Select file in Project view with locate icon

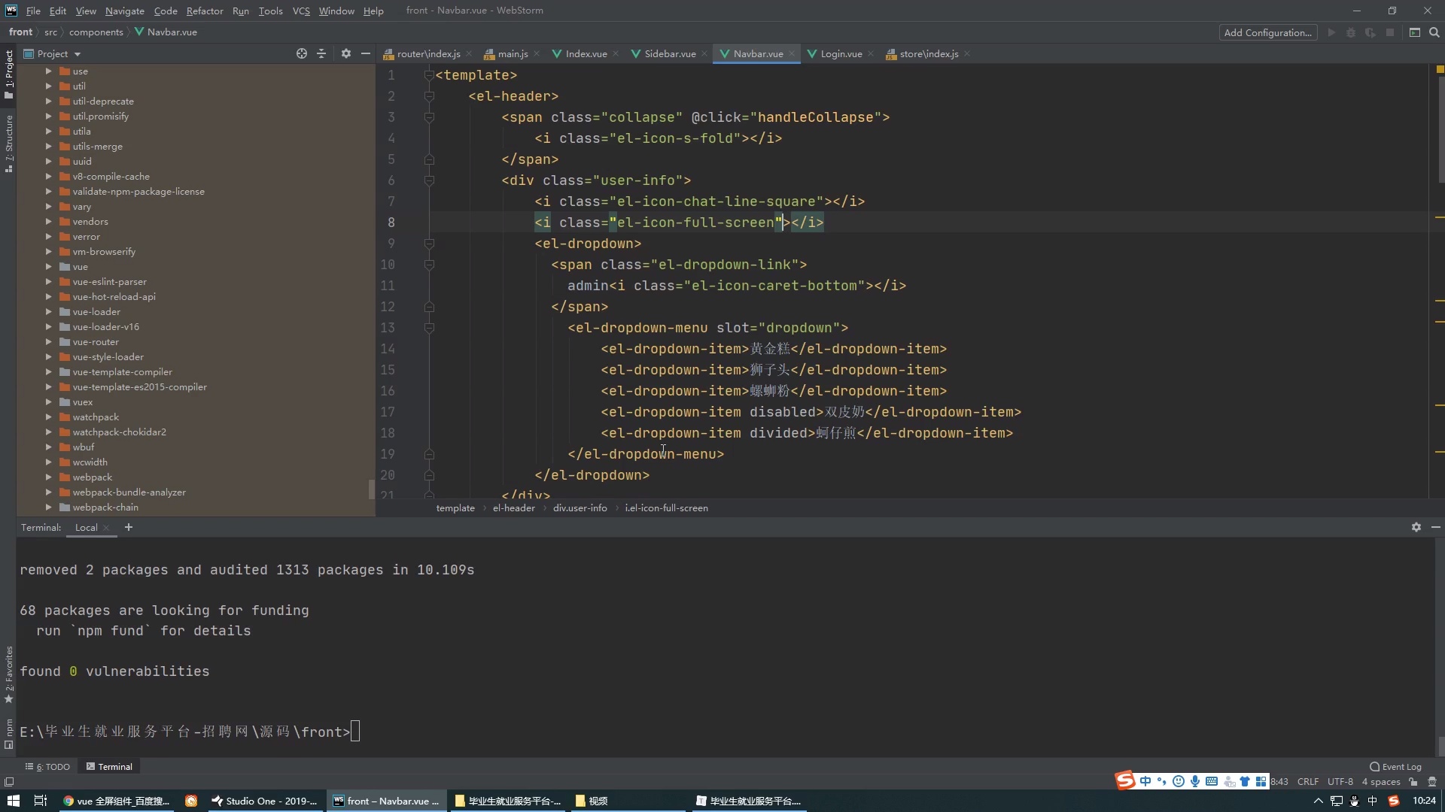[x=301, y=53]
